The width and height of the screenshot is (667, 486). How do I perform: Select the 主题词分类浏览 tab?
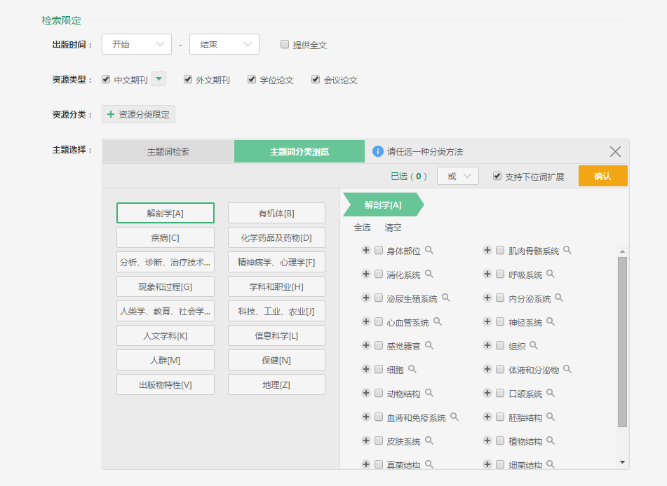tap(299, 151)
